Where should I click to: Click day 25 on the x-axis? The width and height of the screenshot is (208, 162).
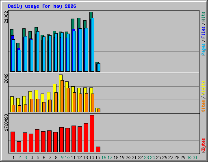[158, 158]
